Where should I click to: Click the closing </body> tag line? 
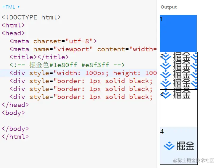15,129
